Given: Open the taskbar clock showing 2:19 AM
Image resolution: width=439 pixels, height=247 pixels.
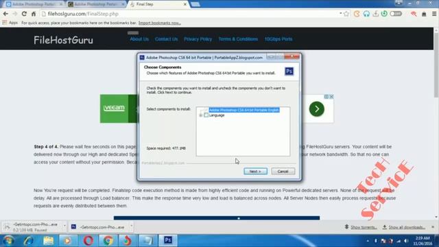Looking at the screenshot, I should (423, 241).
